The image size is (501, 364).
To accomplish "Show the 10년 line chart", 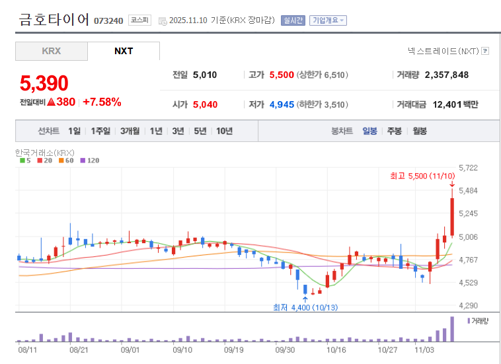I will 224,131.
